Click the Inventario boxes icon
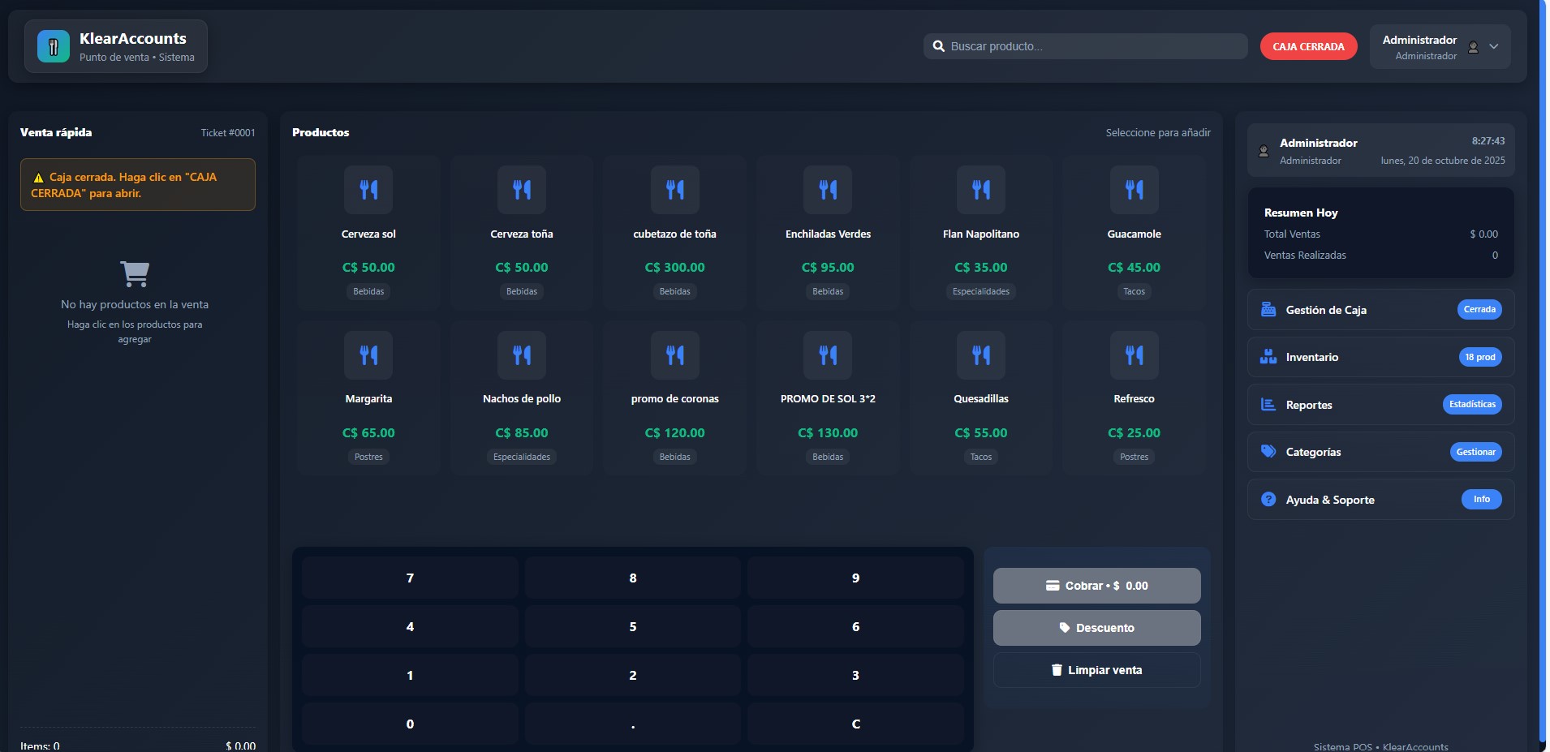Screen dimensions: 1550x752 1268,357
